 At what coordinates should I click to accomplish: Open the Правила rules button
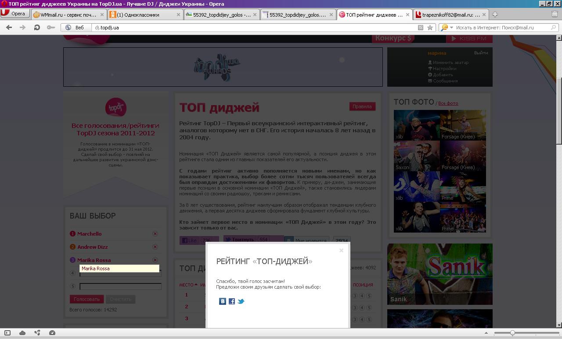[362, 106]
